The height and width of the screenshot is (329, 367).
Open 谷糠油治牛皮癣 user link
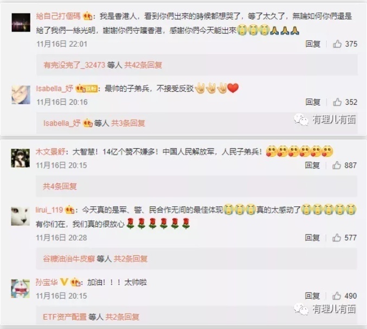pos(69,259)
